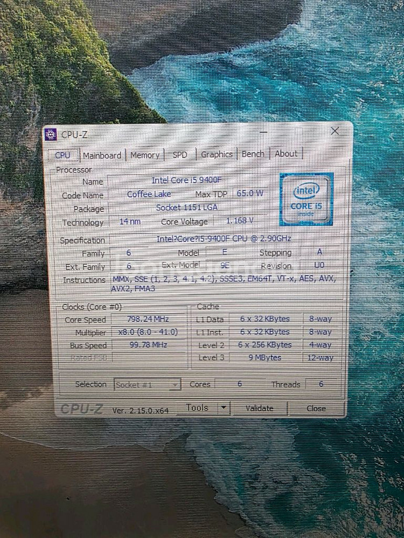Select the CPU tab
Screen dimensions: 404x538
(63, 155)
